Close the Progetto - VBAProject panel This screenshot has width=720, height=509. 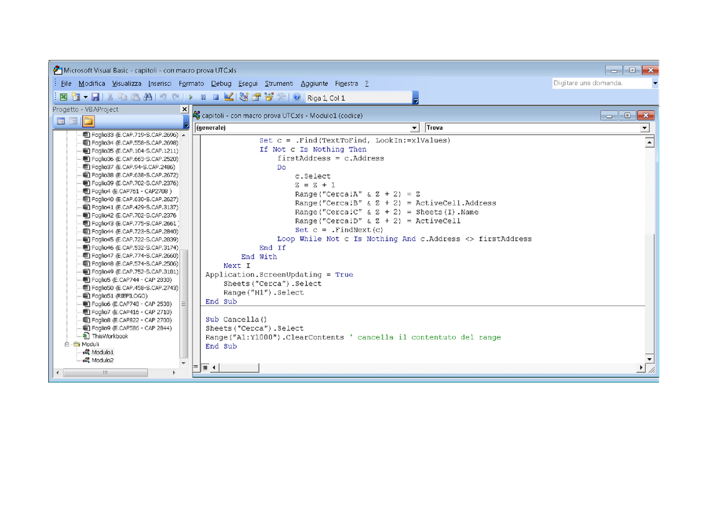185,109
